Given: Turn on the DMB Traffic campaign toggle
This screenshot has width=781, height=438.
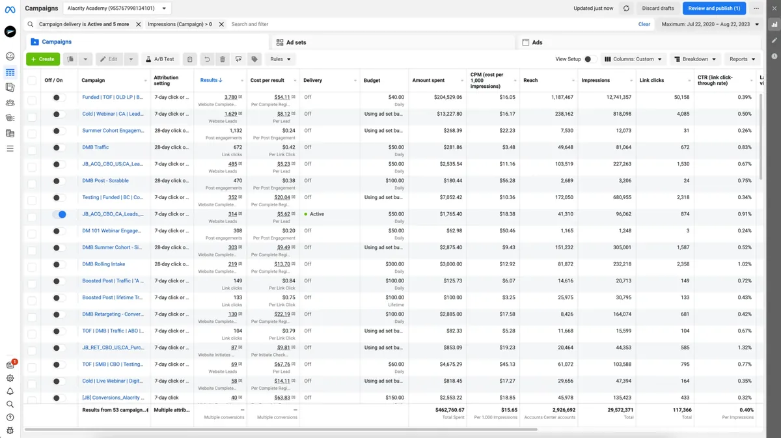Looking at the screenshot, I should 59,148.
